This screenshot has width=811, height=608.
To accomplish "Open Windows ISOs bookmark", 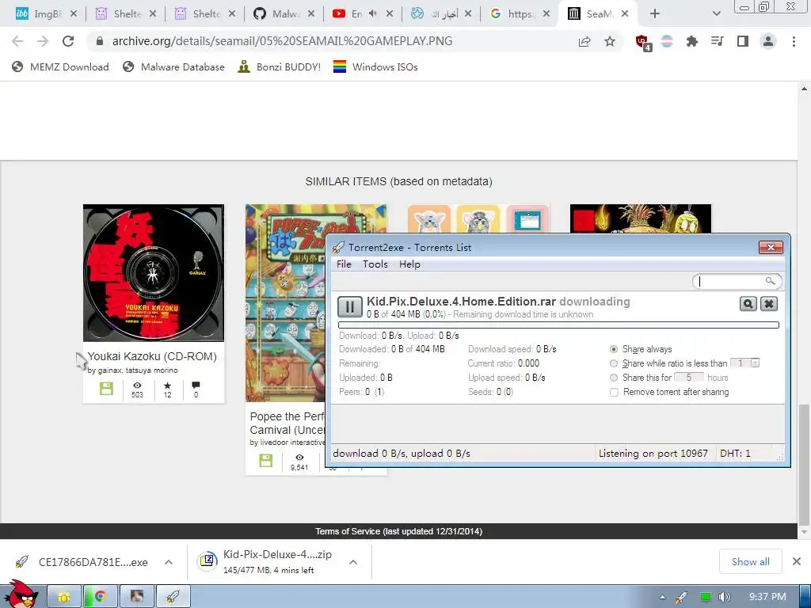I will tap(375, 66).
